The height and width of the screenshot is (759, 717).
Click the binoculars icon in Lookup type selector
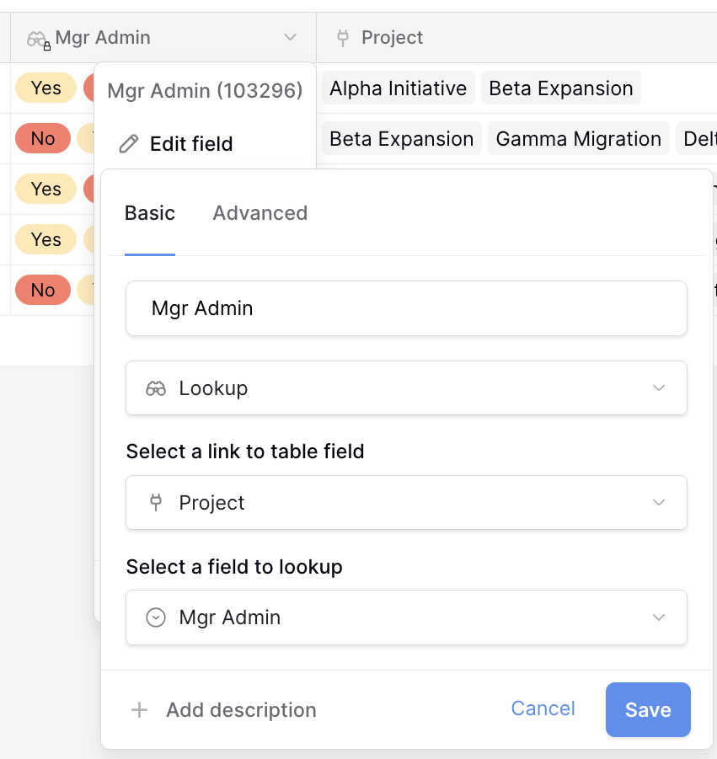tap(156, 388)
